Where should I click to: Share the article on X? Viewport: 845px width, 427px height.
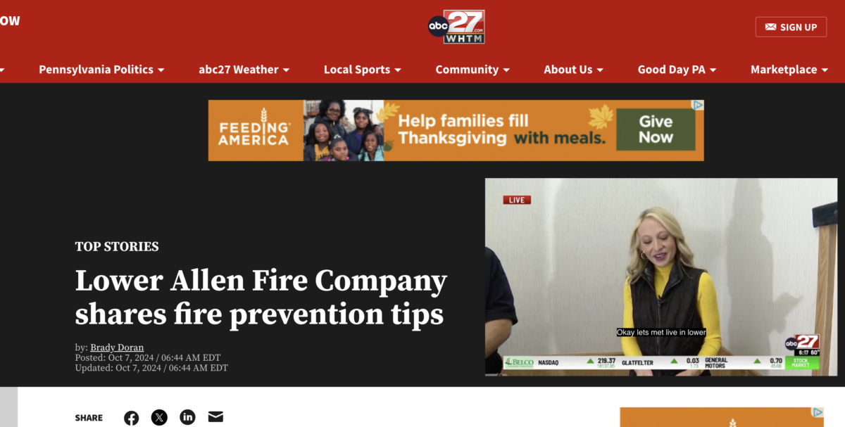160,418
